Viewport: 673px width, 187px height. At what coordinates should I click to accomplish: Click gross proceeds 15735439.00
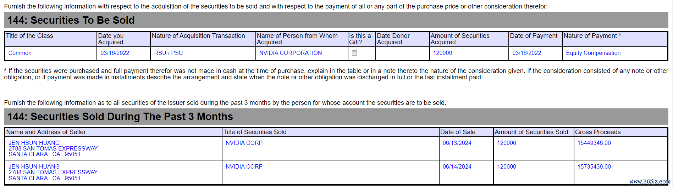594,167
